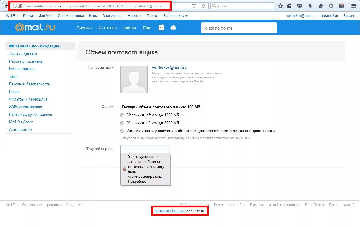
Task: Open Личные данные settings
Action: coord(23,54)
